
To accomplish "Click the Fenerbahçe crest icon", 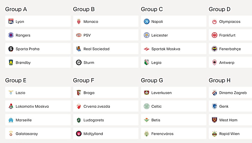I will point(214,49).
